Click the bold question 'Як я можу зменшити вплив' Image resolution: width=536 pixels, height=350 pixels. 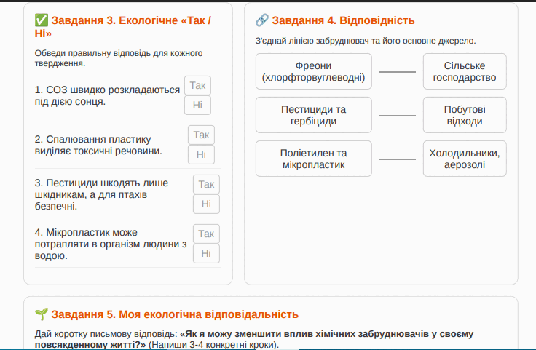click(x=253, y=339)
